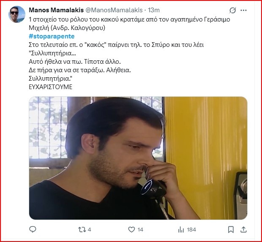
Task: Enlarge the photo of man on payphone
Action: click(138, 158)
